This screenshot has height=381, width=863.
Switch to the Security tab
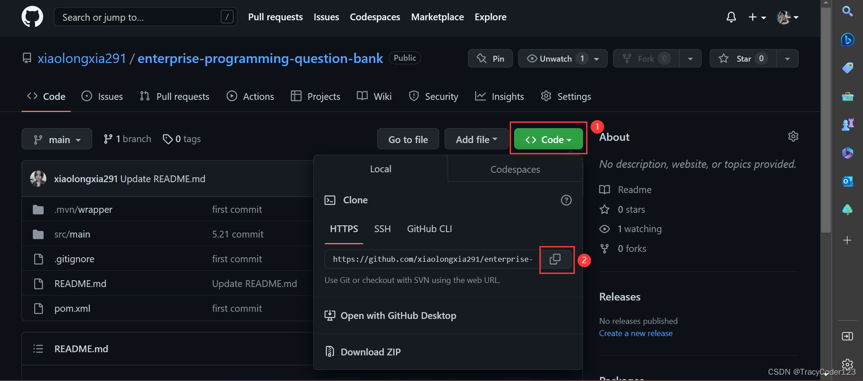pyautogui.click(x=433, y=96)
